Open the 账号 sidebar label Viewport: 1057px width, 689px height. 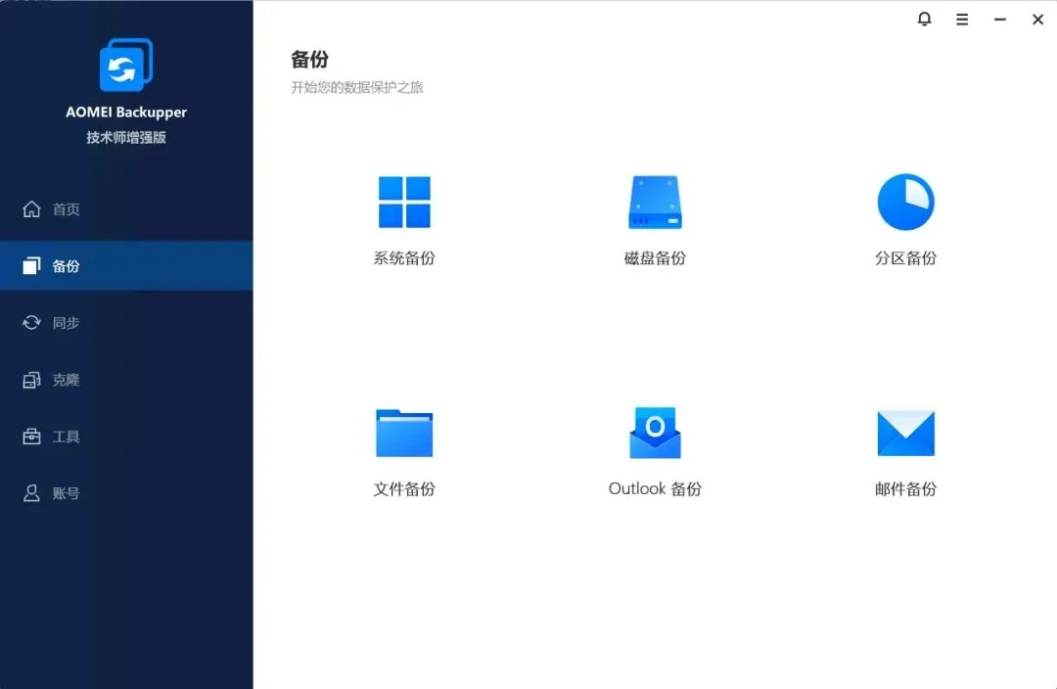[67, 493]
